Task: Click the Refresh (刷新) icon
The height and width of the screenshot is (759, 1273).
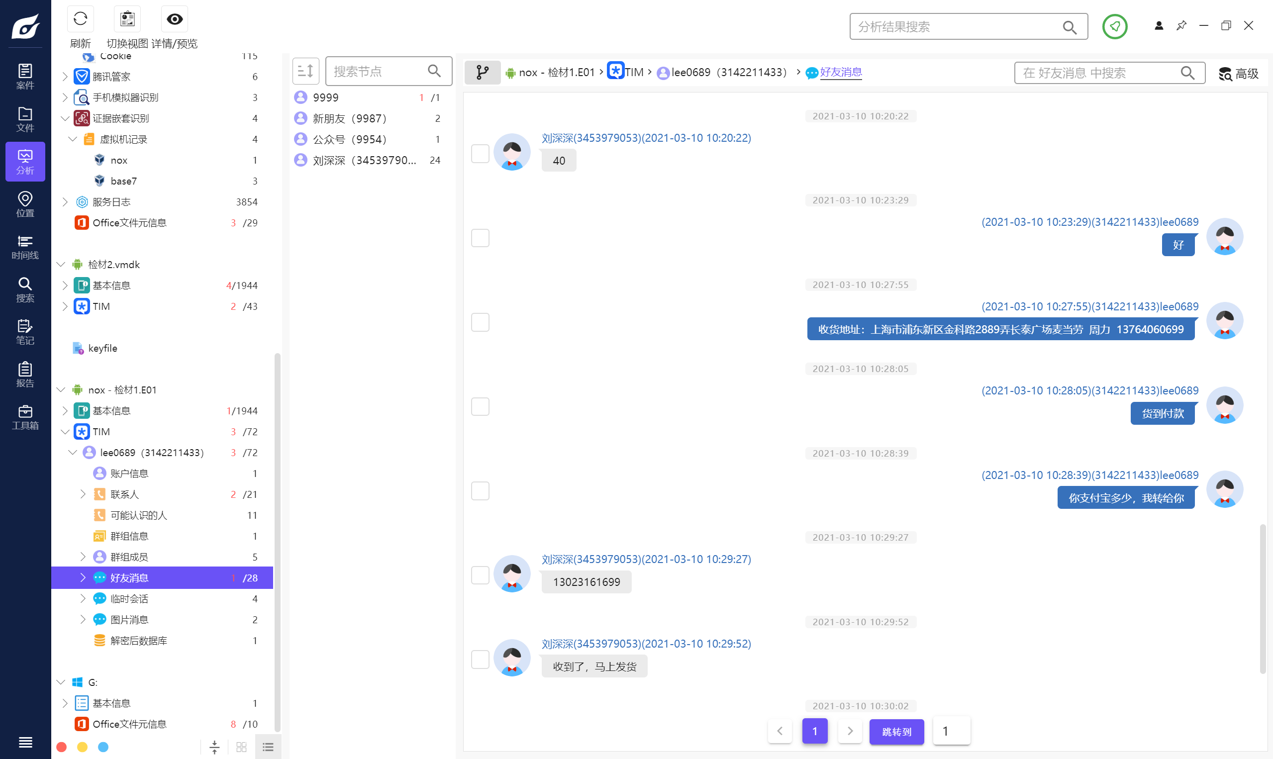Action: pyautogui.click(x=80, y=19)
